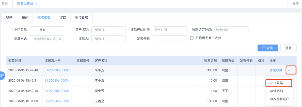This screenshot has width=302, height=107.
Task: Expand the collapsed side panel handle
Action: pyautogui.click(x=2, y=76)
